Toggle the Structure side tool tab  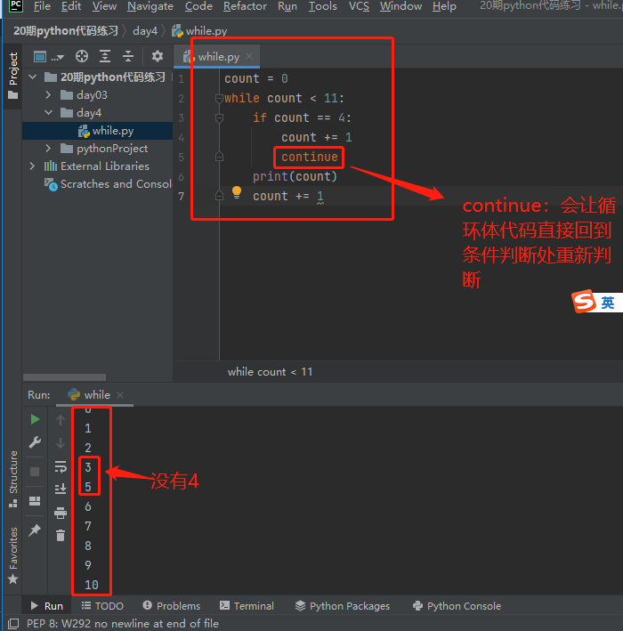tap(12, 479)
